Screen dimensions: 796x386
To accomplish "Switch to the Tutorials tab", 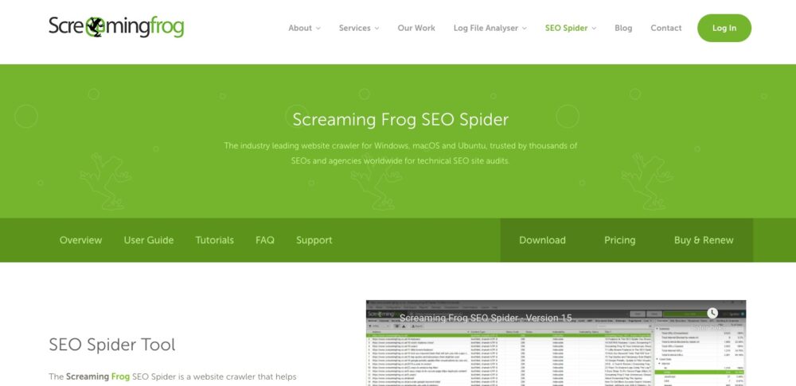I will [x=215, y=240].
